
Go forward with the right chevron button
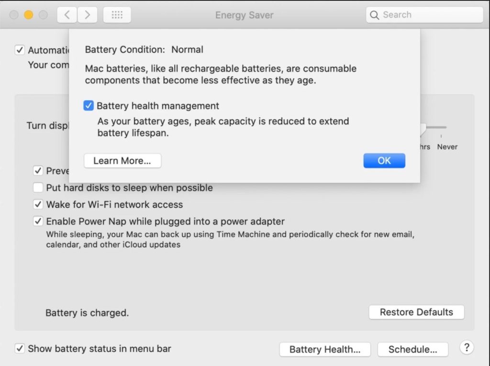click(x=87, y=15)
